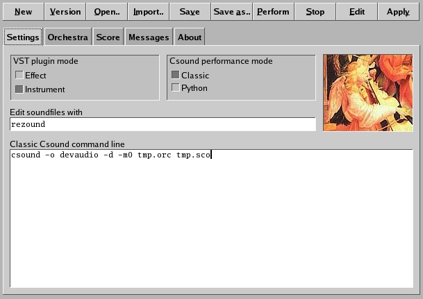Go to the About tab
This screenshot has width=423, height=299.
coord(189,37)
